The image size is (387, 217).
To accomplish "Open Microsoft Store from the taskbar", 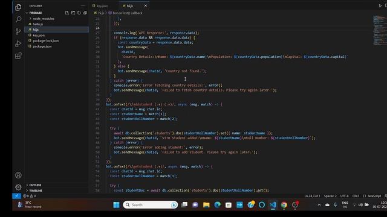I will click(x=229, y=205).
